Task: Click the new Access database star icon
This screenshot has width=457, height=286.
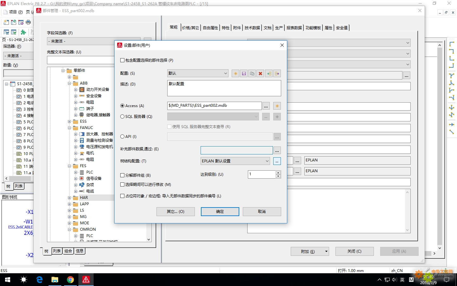Action: click(x=277, y=106)
